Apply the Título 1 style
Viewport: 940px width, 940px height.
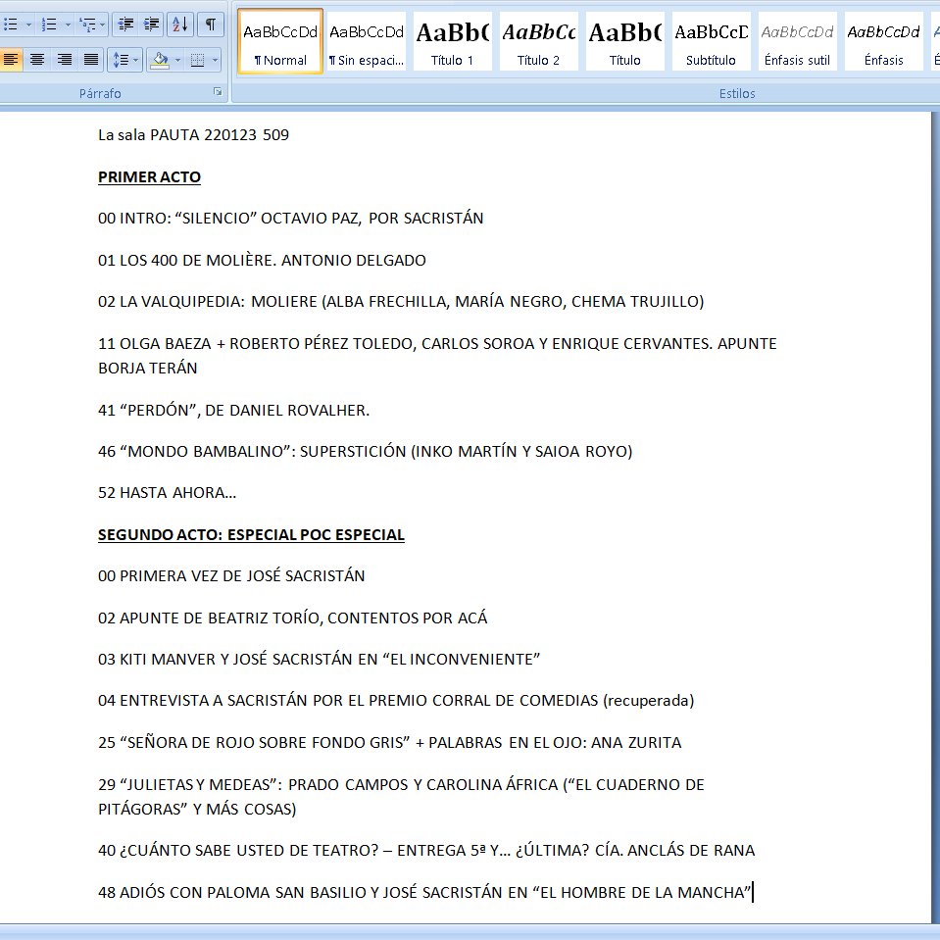(453, 42)
